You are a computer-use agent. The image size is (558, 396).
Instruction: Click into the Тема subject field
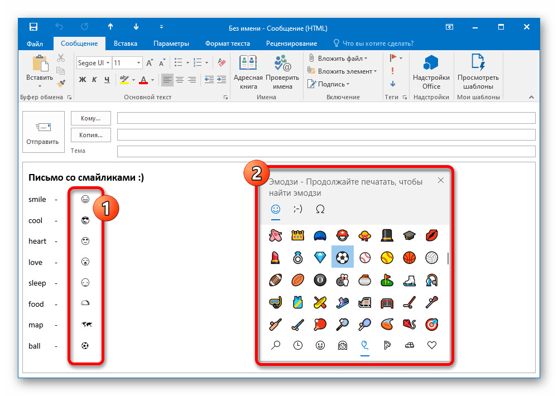point(326,151)
